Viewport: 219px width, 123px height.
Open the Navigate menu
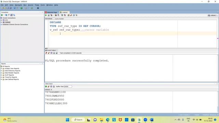(x=18, y=5)
